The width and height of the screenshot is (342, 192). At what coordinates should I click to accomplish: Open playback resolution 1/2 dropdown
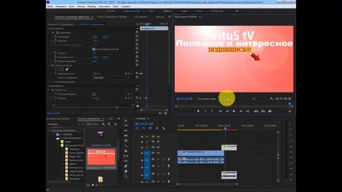pyautogui.click(x=260, y=99)
